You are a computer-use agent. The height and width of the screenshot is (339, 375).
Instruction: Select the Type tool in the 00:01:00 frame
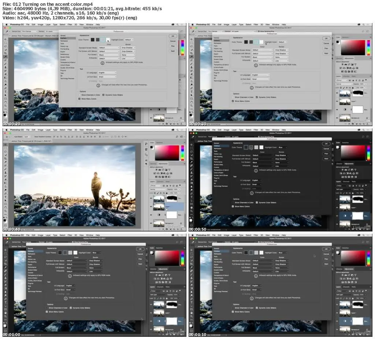(5, 302)
